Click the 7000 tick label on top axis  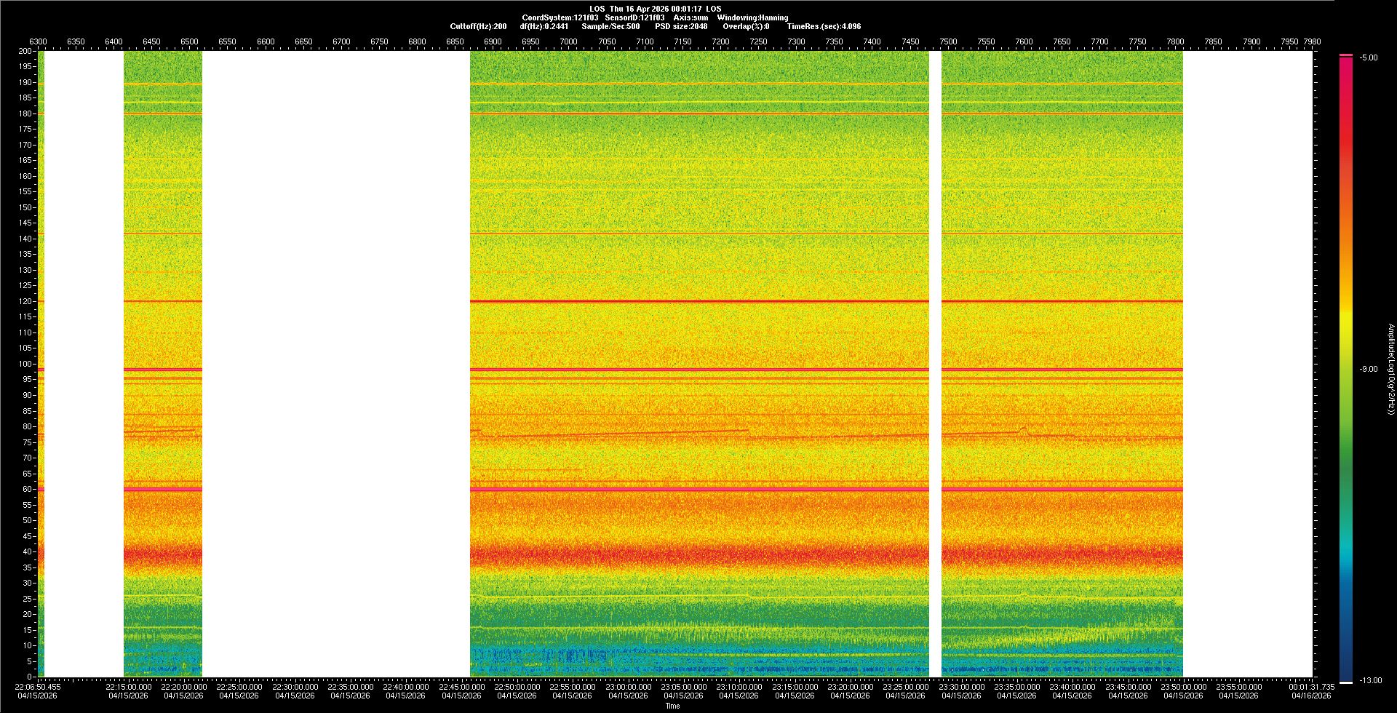(x=568, y=41)
